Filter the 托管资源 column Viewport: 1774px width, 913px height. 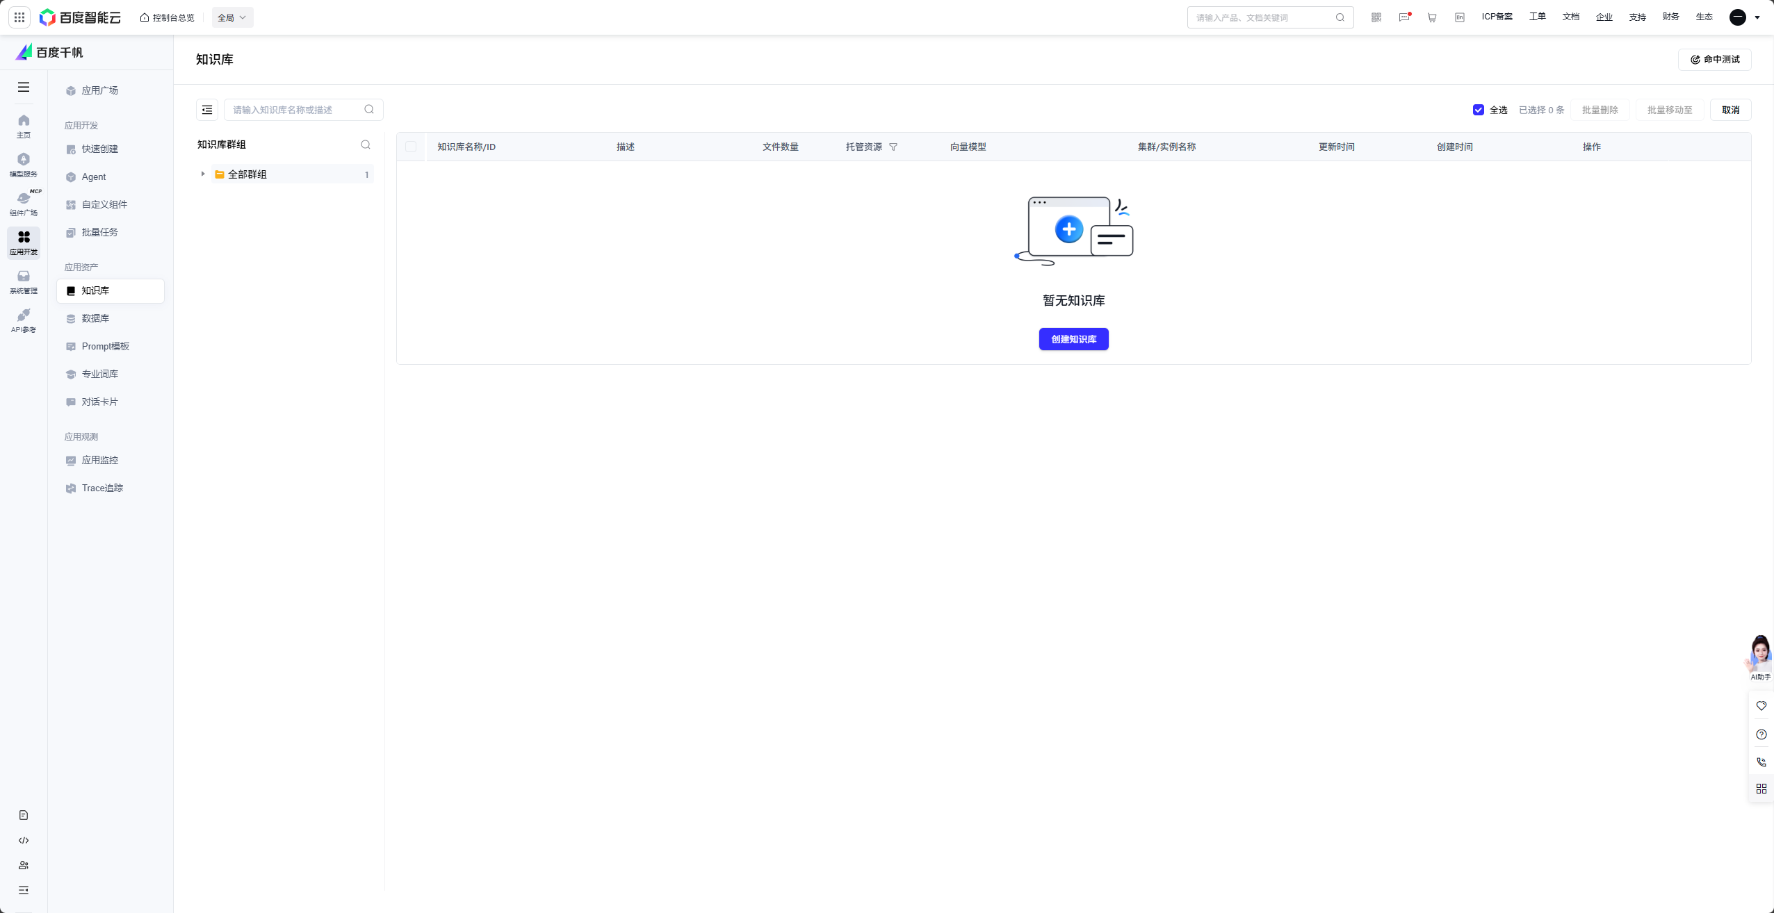point(893,147)
